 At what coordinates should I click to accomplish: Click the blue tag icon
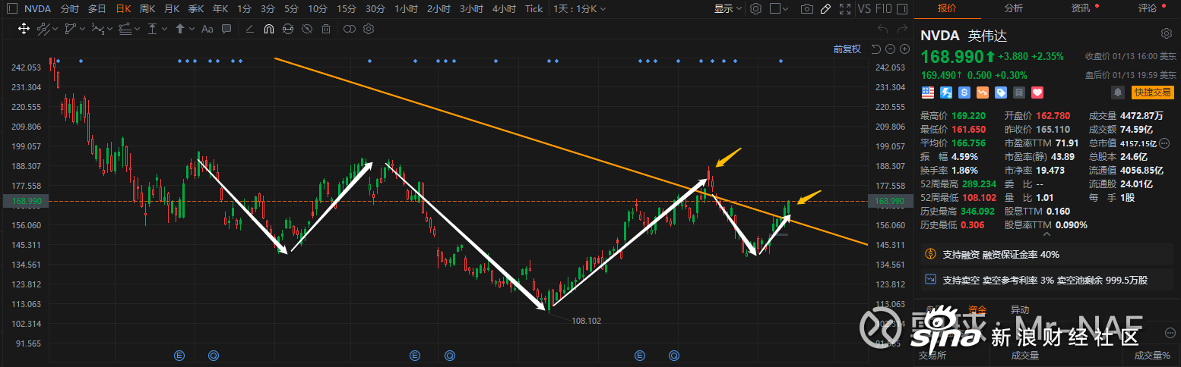coord(1001,93)
